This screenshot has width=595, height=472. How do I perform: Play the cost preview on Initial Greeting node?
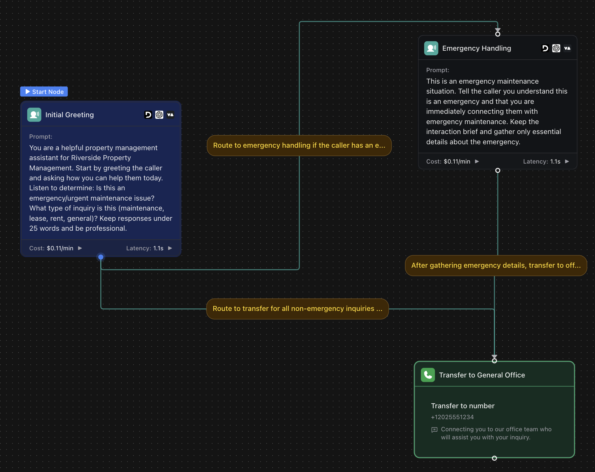tap(80, 248)
